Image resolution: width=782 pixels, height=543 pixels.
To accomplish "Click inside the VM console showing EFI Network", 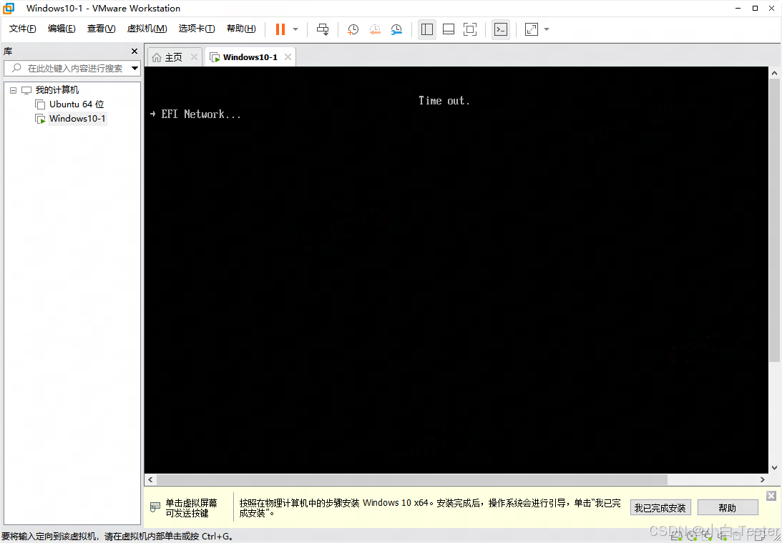I will [x=456, y=270].
